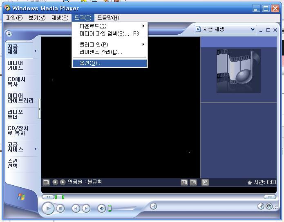Click the rewind button on seek bar
The height and width of the screenshot is (222, 284).
tap(48, 197)
